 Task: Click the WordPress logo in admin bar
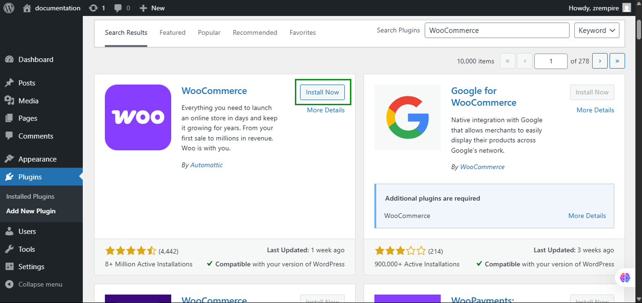9,8
